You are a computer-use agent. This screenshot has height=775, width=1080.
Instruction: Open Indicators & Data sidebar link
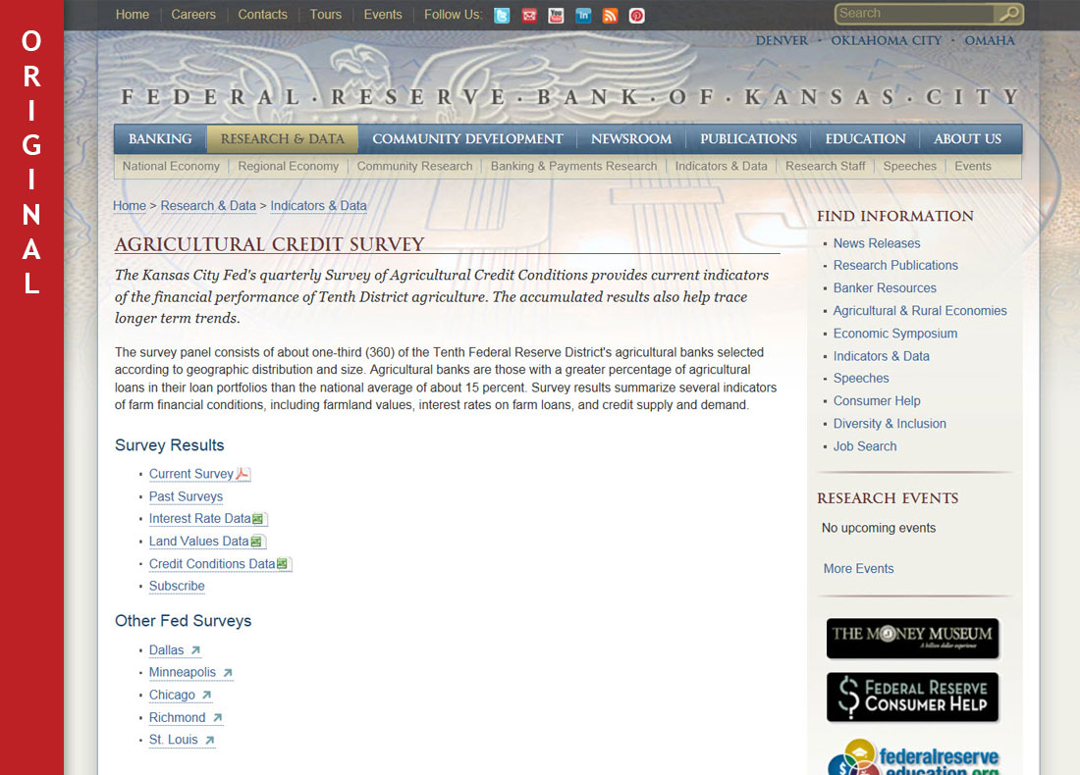[882, 356]
